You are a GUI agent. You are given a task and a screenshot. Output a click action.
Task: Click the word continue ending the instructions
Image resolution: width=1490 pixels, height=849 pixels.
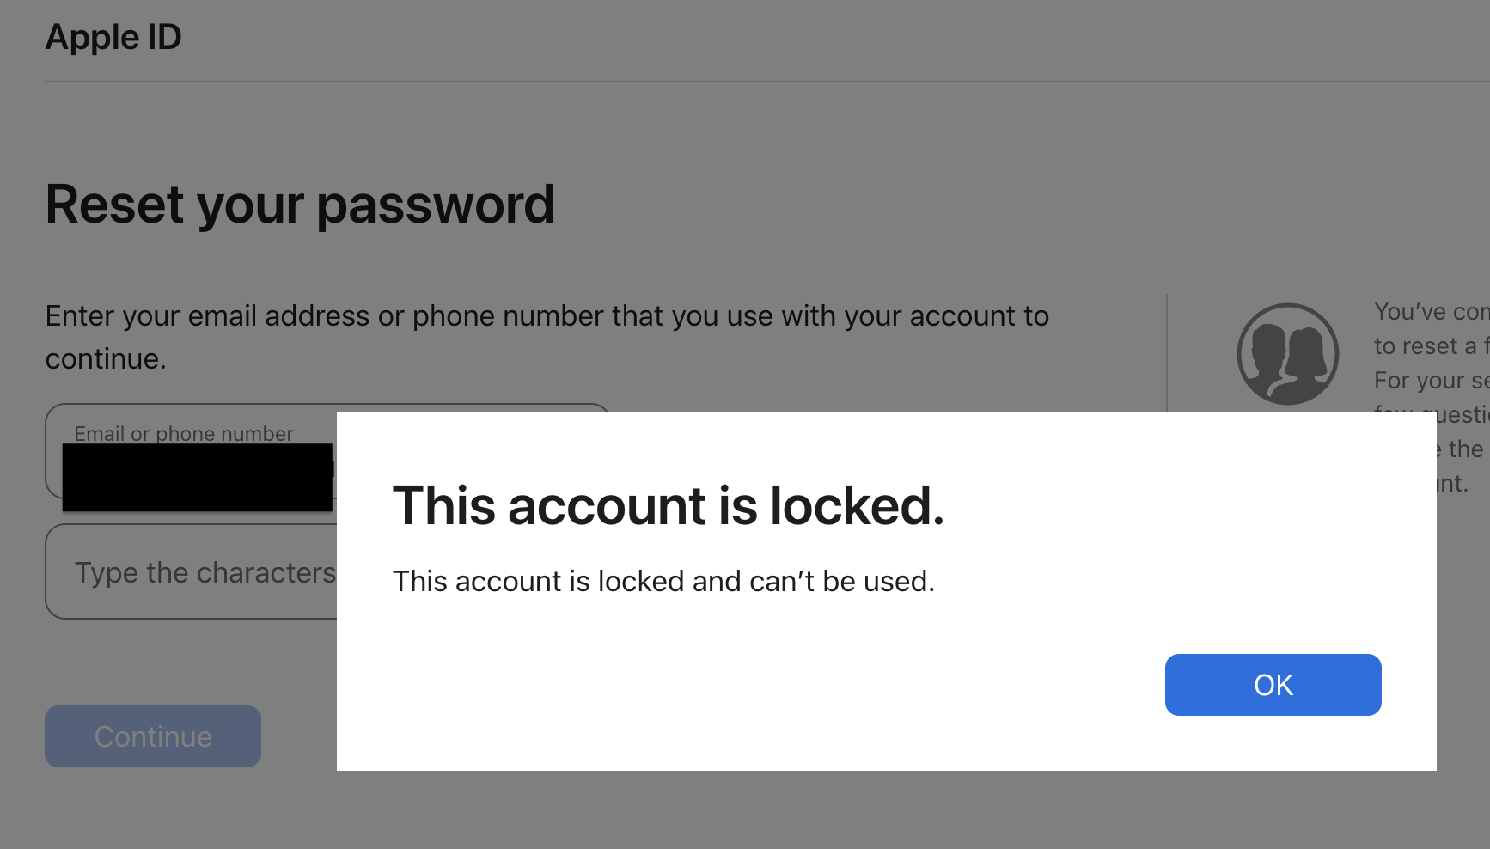[104, 359]
